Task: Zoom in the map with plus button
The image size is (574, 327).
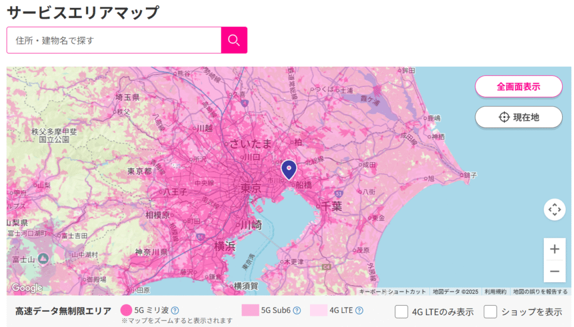Action: [554, 249]
